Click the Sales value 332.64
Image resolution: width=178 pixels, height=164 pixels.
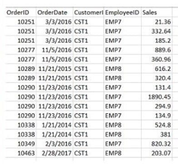pos(157,31)
